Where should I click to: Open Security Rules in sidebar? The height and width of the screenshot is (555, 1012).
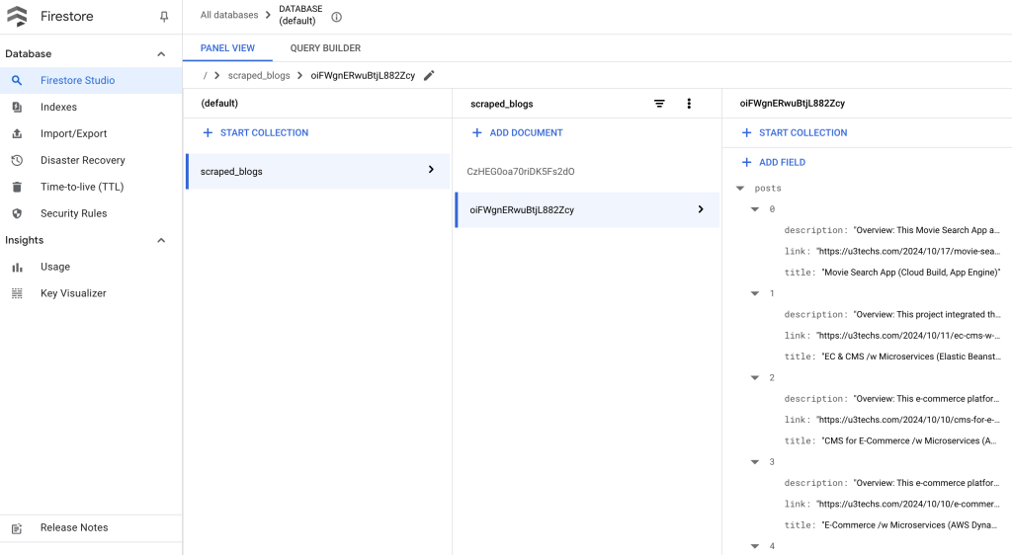coord(73,213)
